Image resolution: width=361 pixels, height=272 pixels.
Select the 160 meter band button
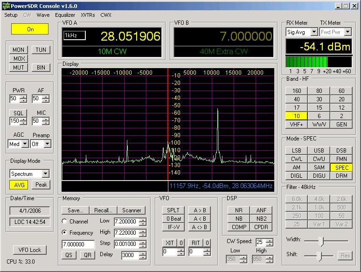(x=297, y=91)
